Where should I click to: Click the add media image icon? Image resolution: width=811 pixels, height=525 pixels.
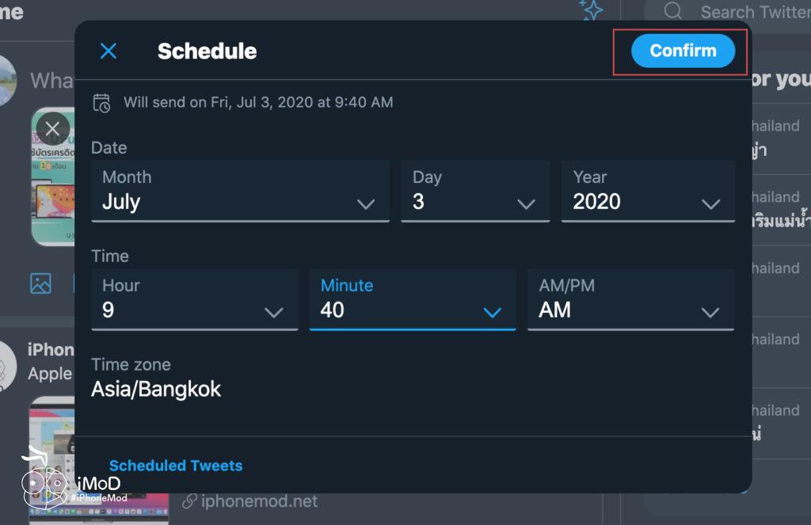coord(40,283)
